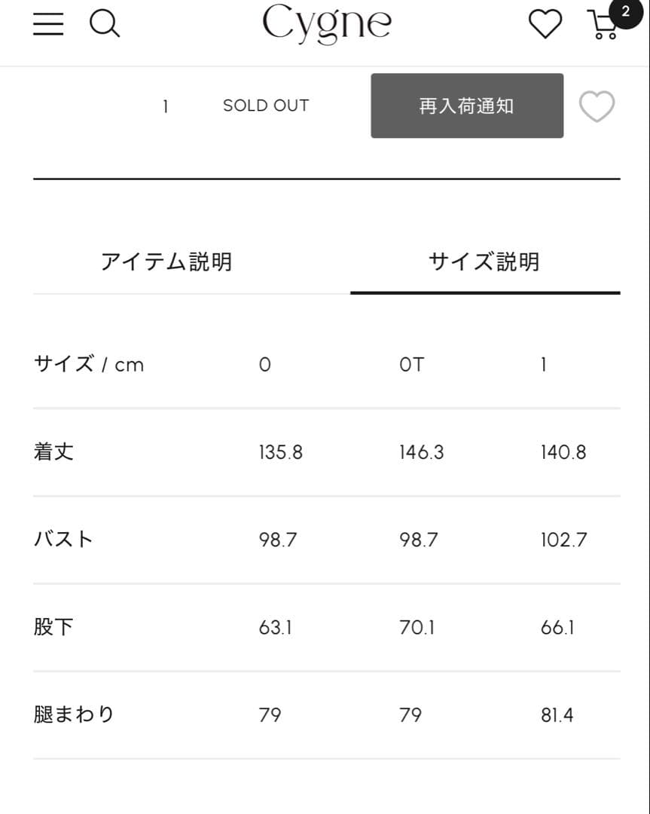This screenshot has height=814, width=650.
Task: Click the サイズ / cm table header
Action: point(89,365)
